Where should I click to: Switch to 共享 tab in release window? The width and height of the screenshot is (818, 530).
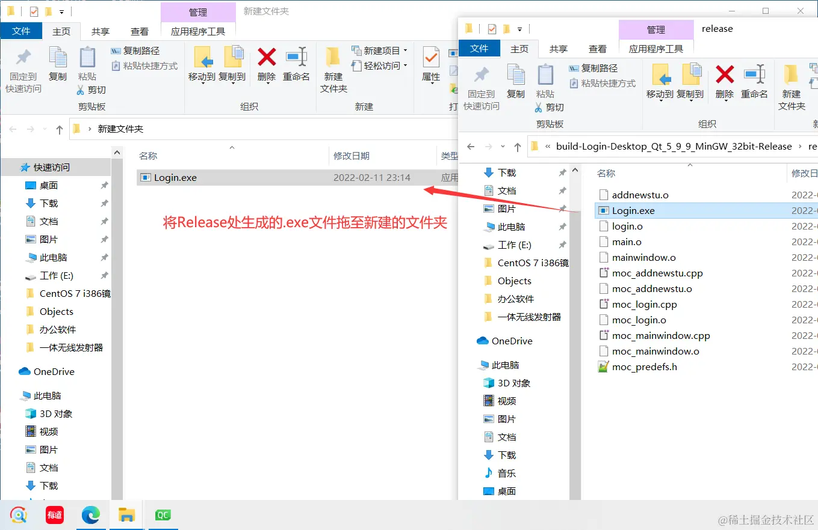coord(559,49)
